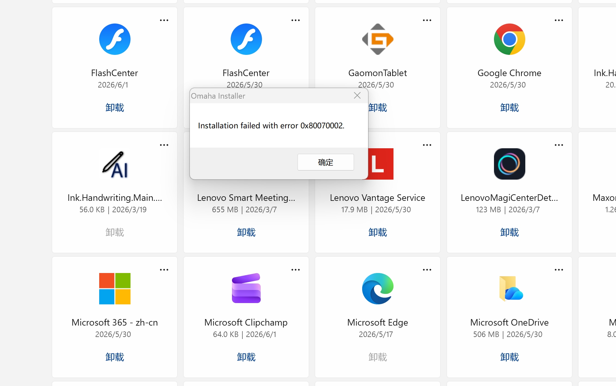
Task: Open the Microsoft Edge ellipsis menu
Action: [427, 270]
